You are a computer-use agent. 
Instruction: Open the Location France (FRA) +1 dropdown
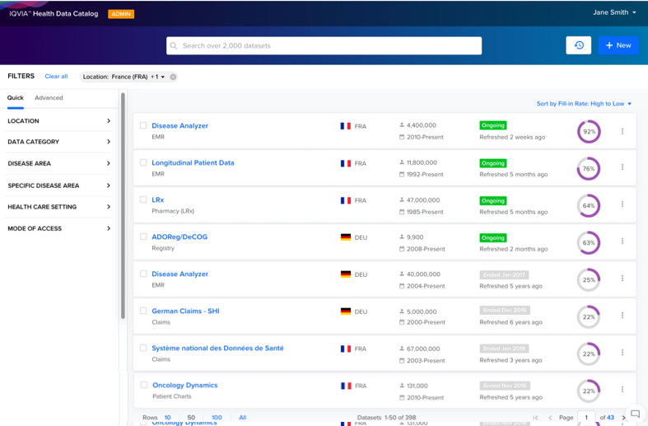[x=124, y=77]
